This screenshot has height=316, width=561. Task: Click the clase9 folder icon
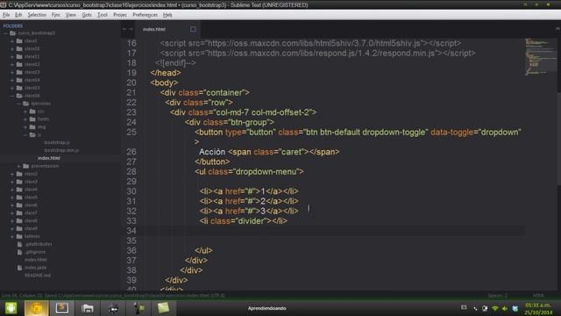coord(19,228)
